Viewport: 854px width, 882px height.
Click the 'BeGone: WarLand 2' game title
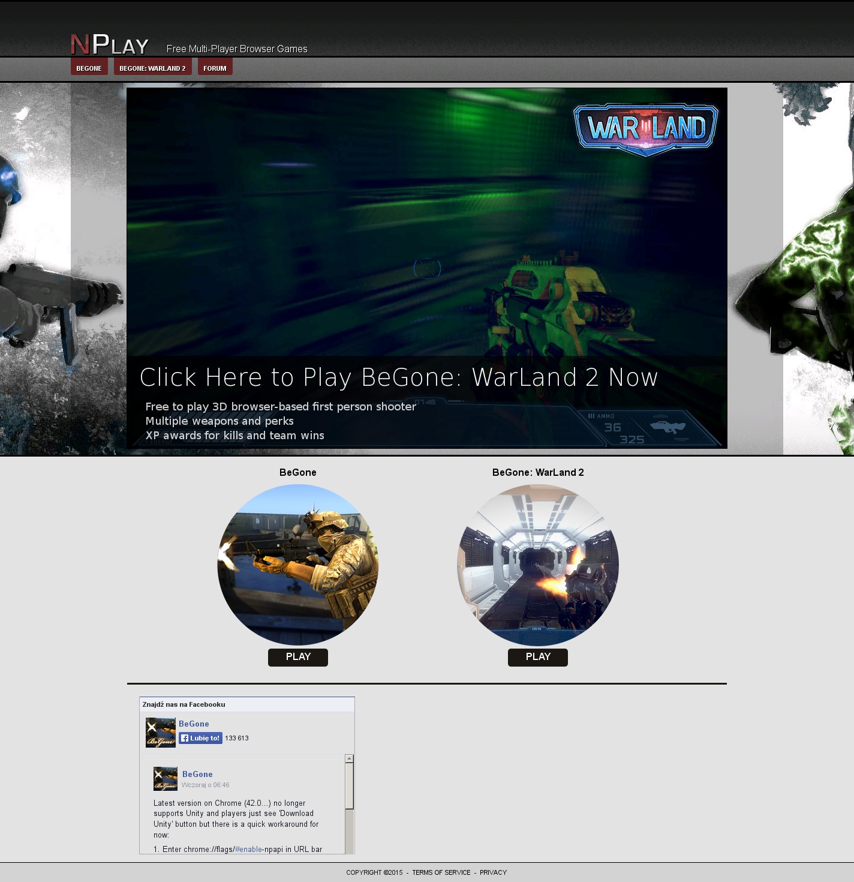[x=538, y=472]
